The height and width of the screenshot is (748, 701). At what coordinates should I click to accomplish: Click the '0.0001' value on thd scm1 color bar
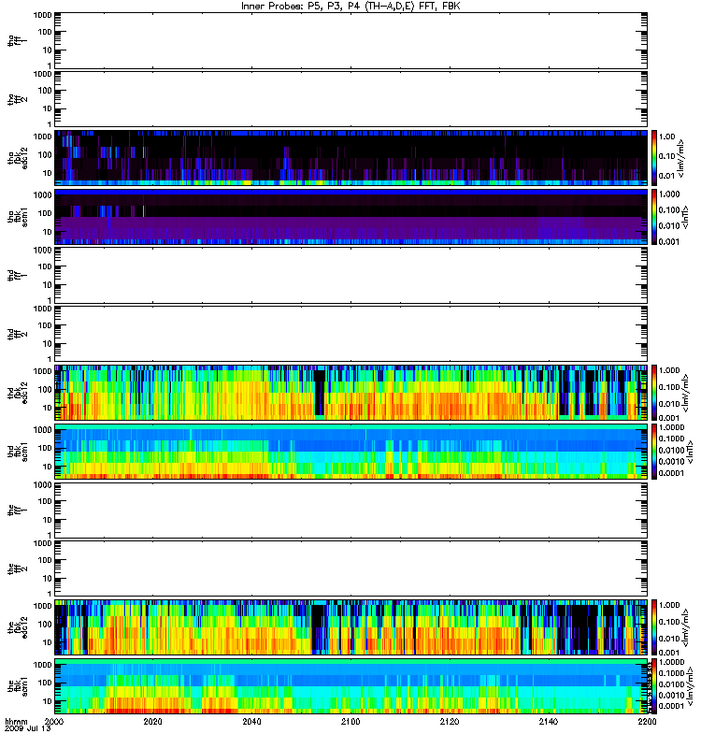(x=671, y=473)
